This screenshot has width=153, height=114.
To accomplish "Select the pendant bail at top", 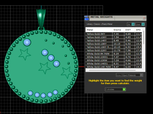I will point(41,19).
